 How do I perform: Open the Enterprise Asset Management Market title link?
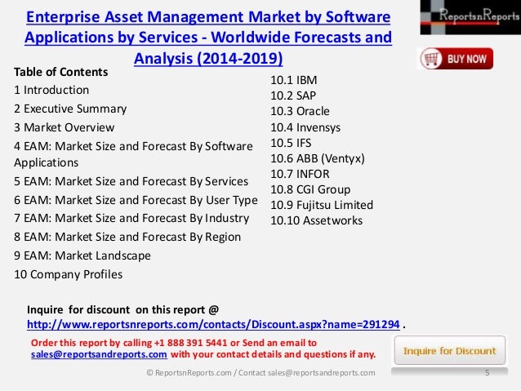click(x=208, y=38)
